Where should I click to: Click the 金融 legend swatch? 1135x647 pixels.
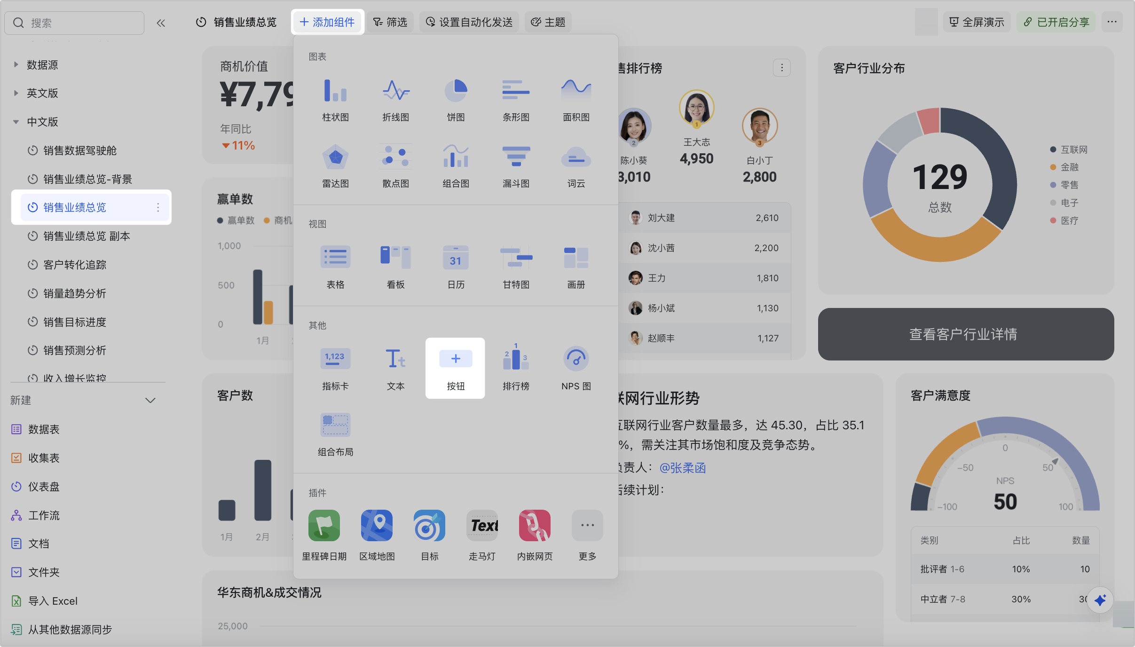click(x=1053, y=167)
